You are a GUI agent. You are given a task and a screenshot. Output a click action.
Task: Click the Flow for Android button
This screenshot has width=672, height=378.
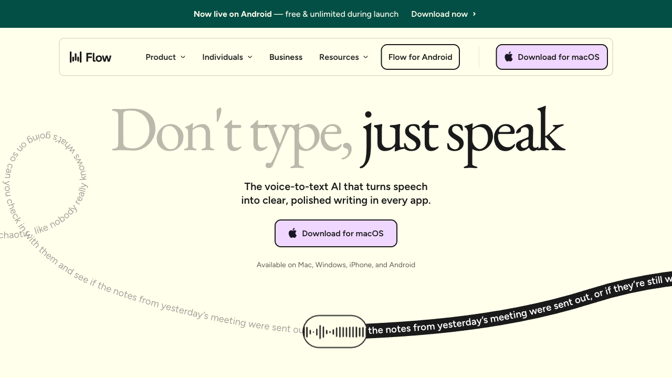(x=420, y=57)
